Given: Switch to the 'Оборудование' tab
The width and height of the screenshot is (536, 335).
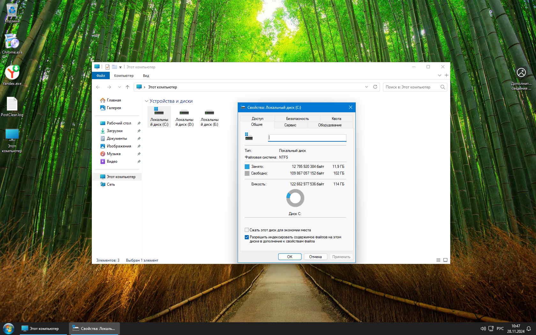Looking at the screenshot, I should tap(330, 125).
